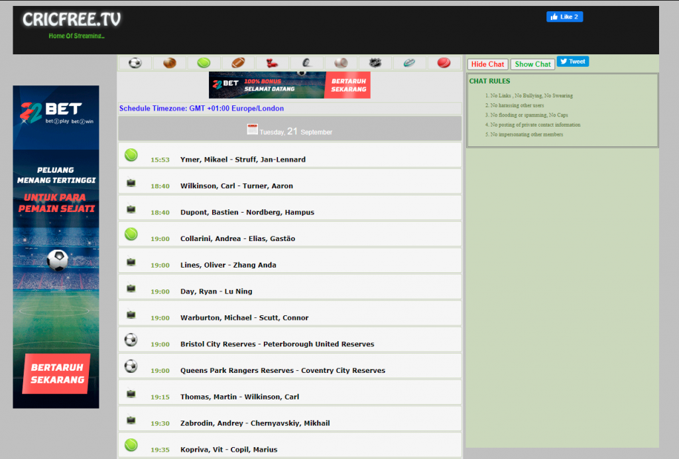Select the soccer ball sport filter tab
Image resolution: width=679 pixels, height=459 pixels.
point(135,63)
